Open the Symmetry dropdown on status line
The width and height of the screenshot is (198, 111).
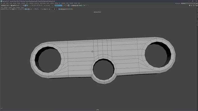[58, 6]
